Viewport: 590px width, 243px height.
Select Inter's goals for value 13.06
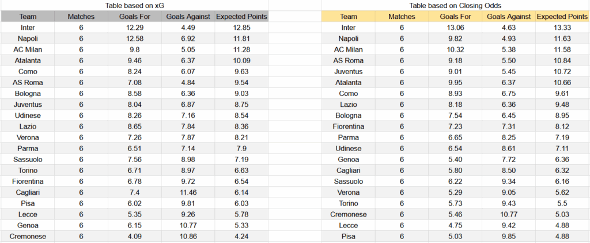[455, 28]
